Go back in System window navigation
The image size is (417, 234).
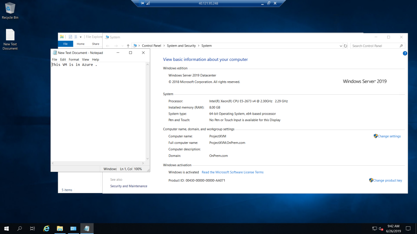pos(108,45)
